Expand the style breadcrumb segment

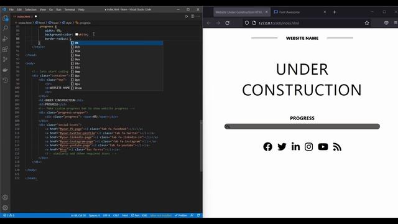67,23
